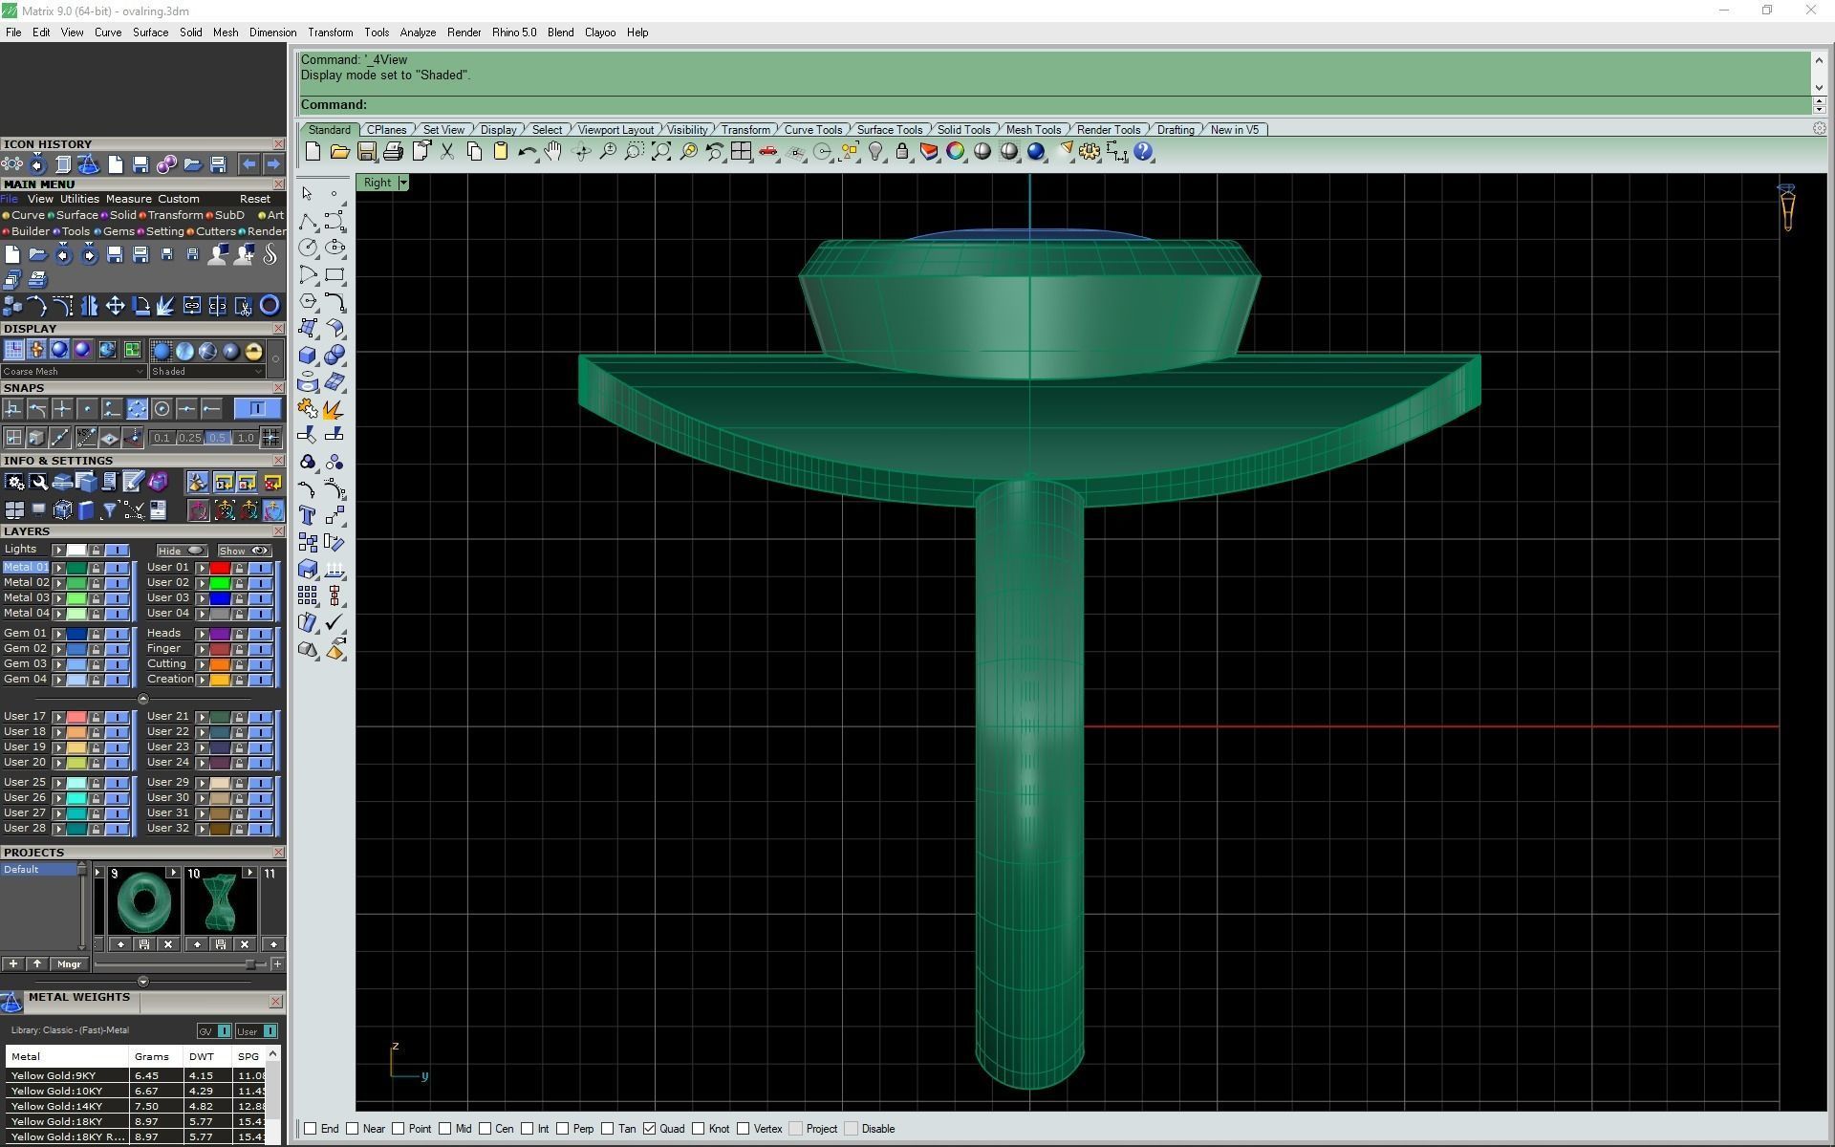
Task: Select the Rectangle tool in the side toolbar
Action: [x=335, y=275]
